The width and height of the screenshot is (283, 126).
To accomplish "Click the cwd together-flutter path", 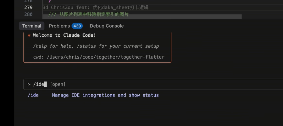I will 105,57.
